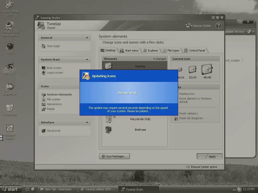Open the Windows start menu
The image size is (258, 193).
[11, 189]
